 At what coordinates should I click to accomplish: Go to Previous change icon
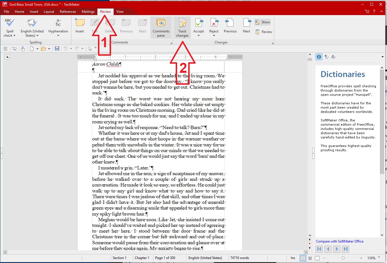pos(230,26)
